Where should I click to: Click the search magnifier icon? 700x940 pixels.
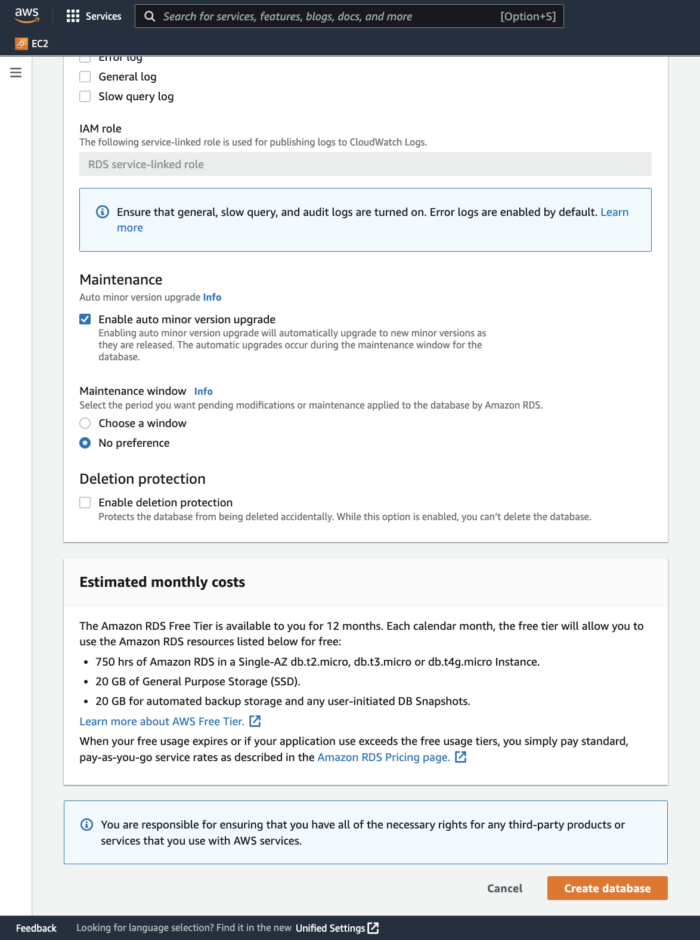[x=150, y=16]
